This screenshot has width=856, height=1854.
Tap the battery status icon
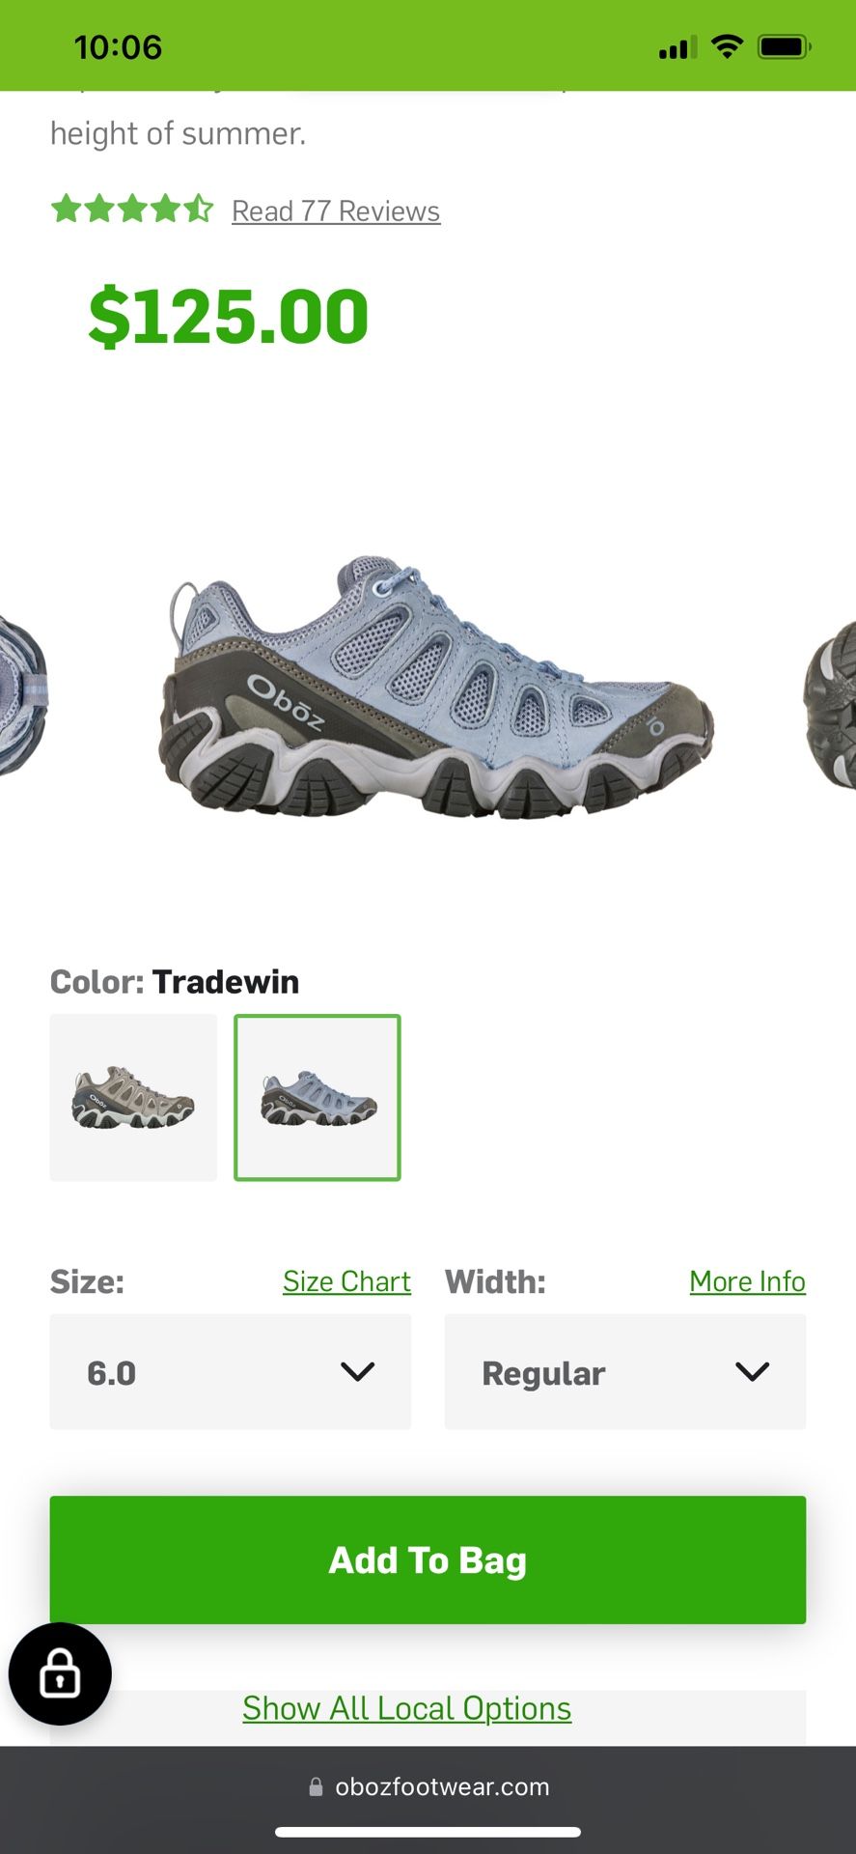pos(784,46)
